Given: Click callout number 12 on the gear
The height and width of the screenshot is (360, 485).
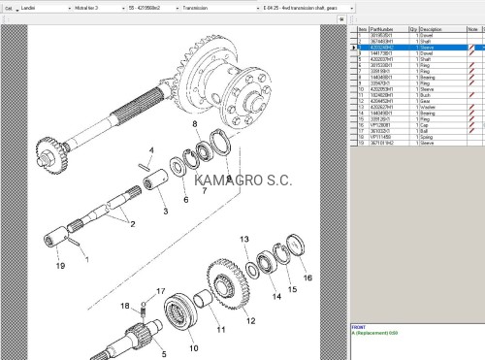Looking at the screenshot, I should (251, 321).
